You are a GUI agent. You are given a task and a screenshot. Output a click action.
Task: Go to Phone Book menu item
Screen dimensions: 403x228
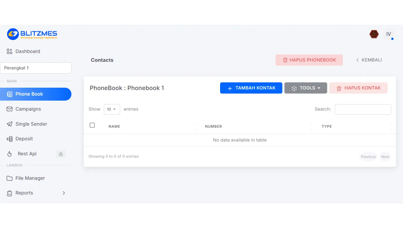(36, 94)
